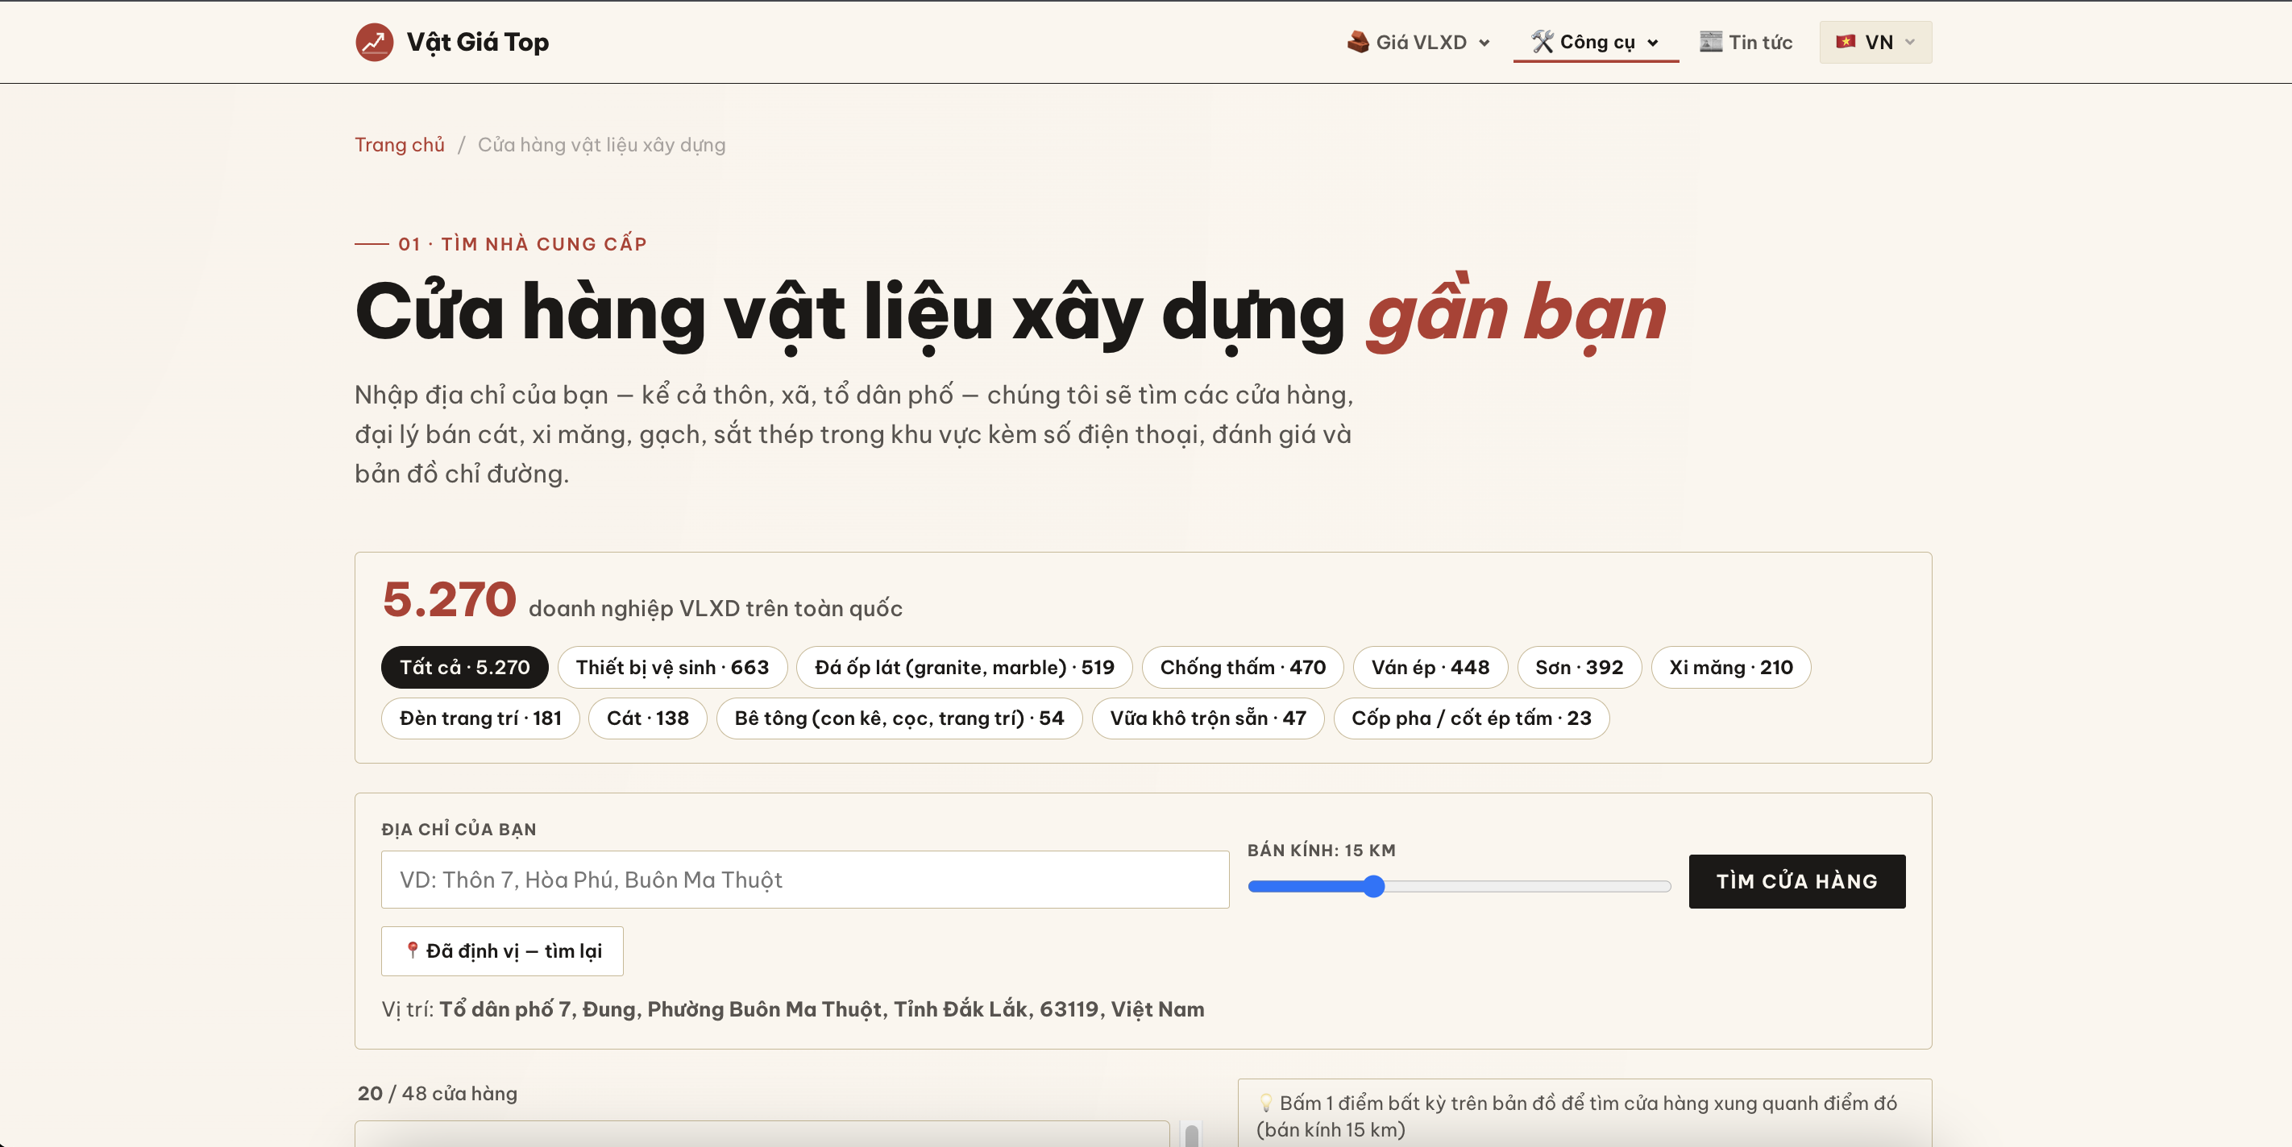Click the Vật Giá Top logo icon

(x=375, y=42)
